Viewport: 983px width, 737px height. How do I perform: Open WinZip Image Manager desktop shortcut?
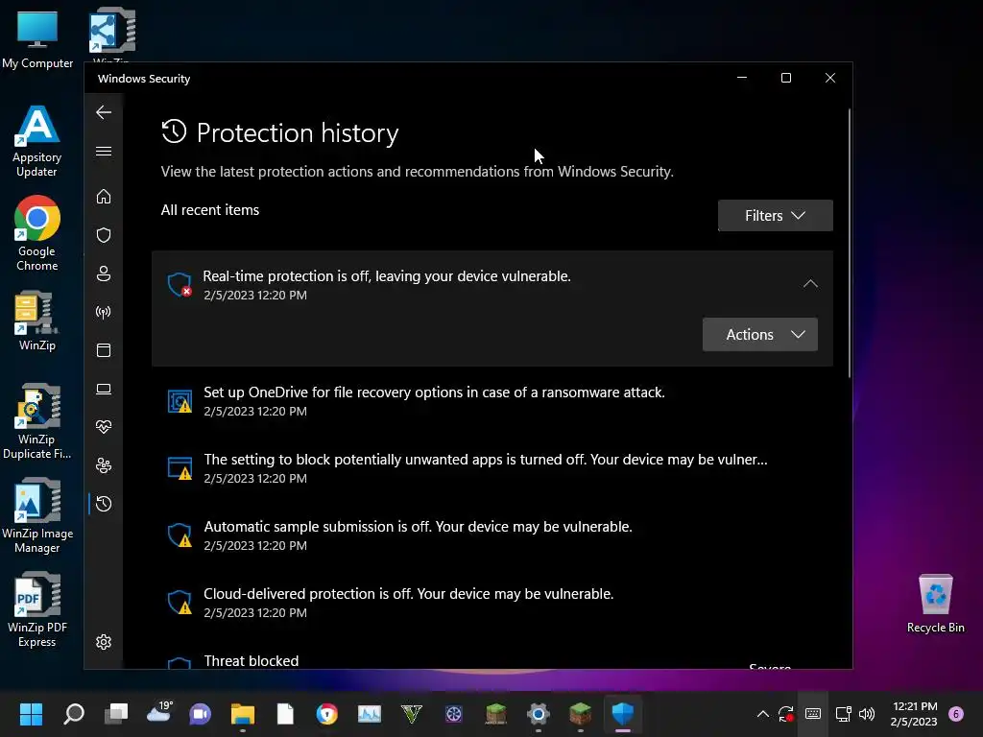pos(37,515)
